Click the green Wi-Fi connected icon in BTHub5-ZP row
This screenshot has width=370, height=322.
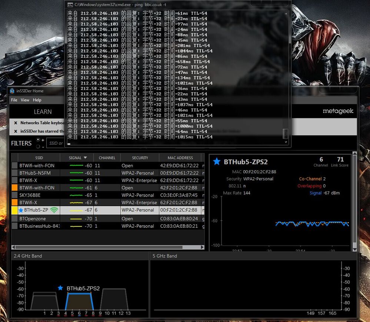54,210
